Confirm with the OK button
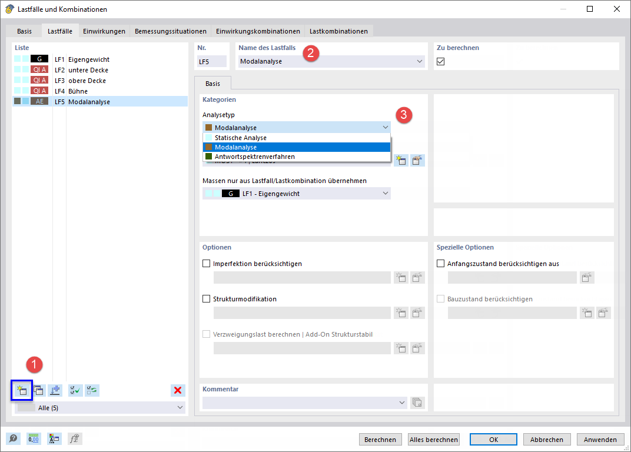This screenshot has height=452, width=631. [x=493, y=440]
